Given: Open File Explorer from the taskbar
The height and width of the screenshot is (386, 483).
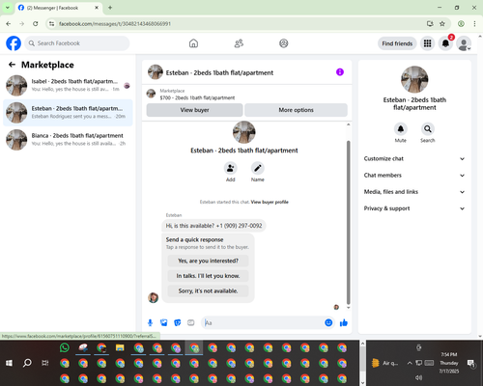Looking at the screenshot, I should coord(120,347).
